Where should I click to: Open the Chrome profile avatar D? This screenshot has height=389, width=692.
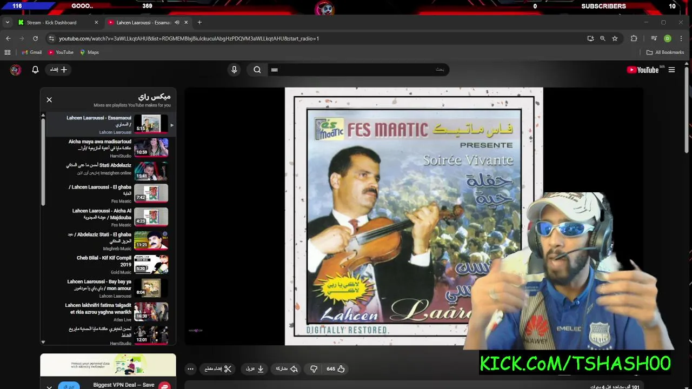(x=668, y=38)
